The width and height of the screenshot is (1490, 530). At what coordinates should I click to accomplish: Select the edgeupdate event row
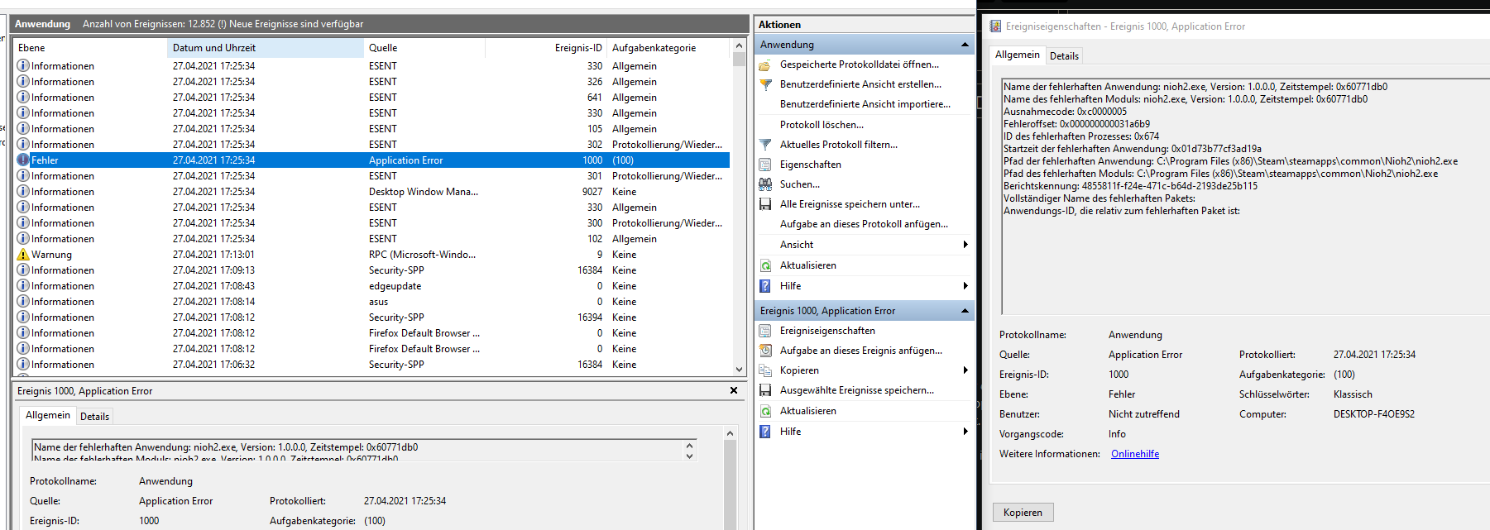pyautogui.click(x=372, y=286)
